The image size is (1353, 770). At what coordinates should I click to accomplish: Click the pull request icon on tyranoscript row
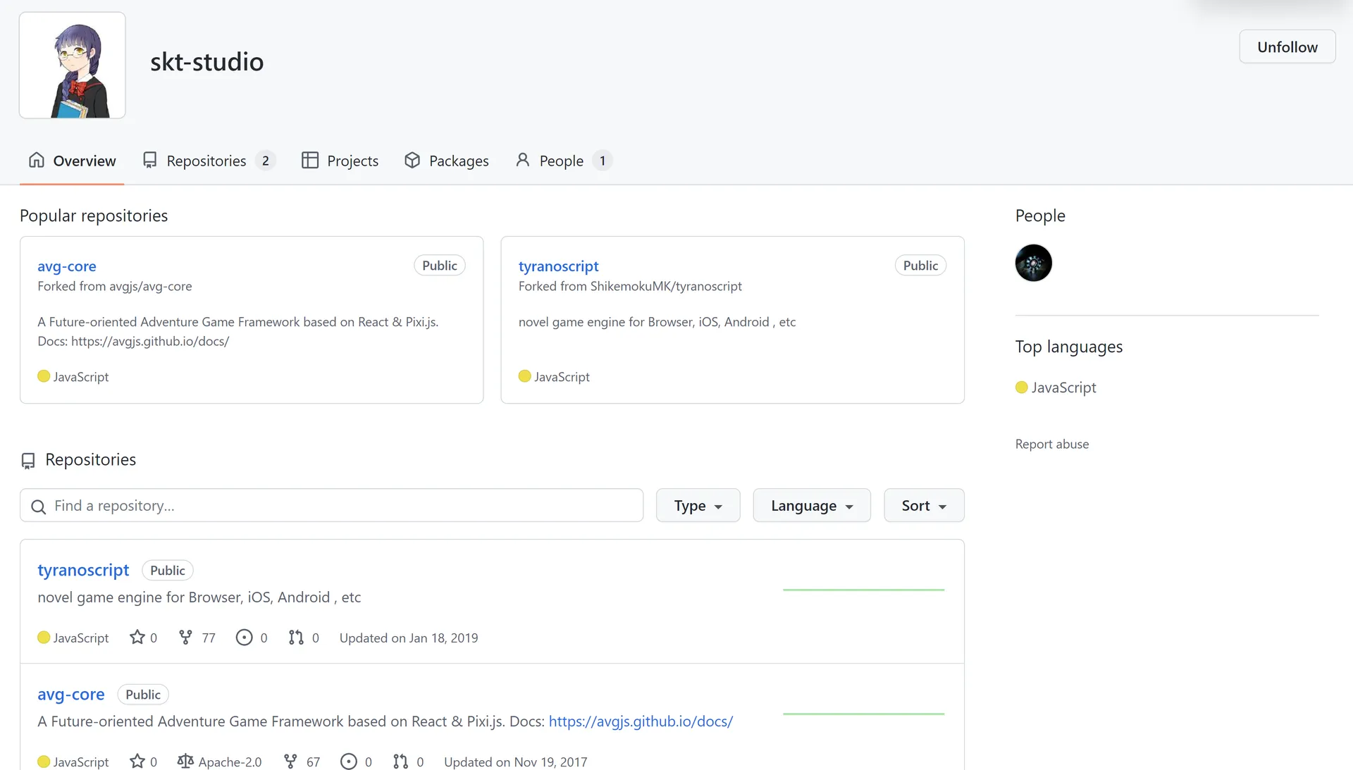(x=296, y=638)
